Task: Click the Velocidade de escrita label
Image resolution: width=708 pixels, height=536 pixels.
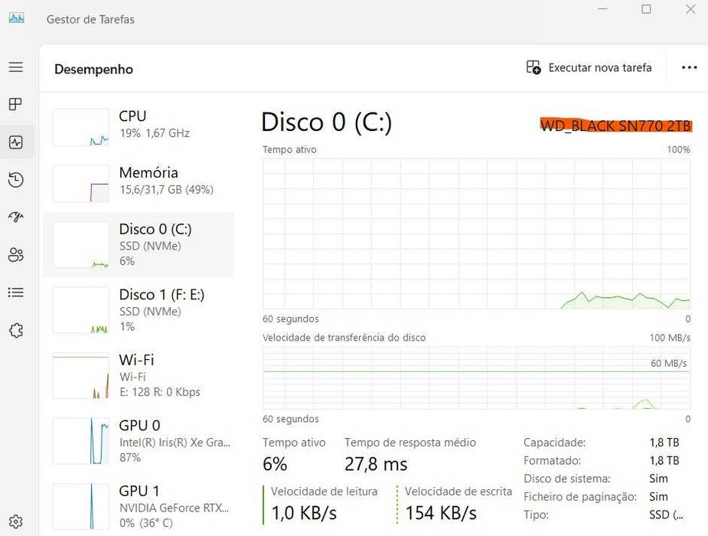Action: pyautogui.click(x=458, y=492)
